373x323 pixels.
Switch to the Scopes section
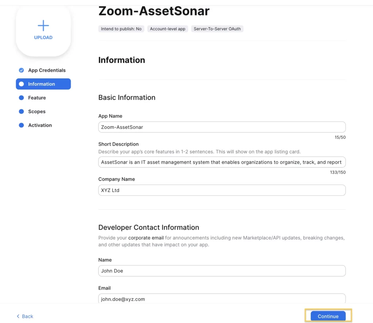coord(37,111)
